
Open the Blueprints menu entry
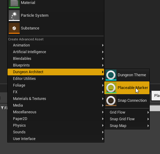coord(56,65)
